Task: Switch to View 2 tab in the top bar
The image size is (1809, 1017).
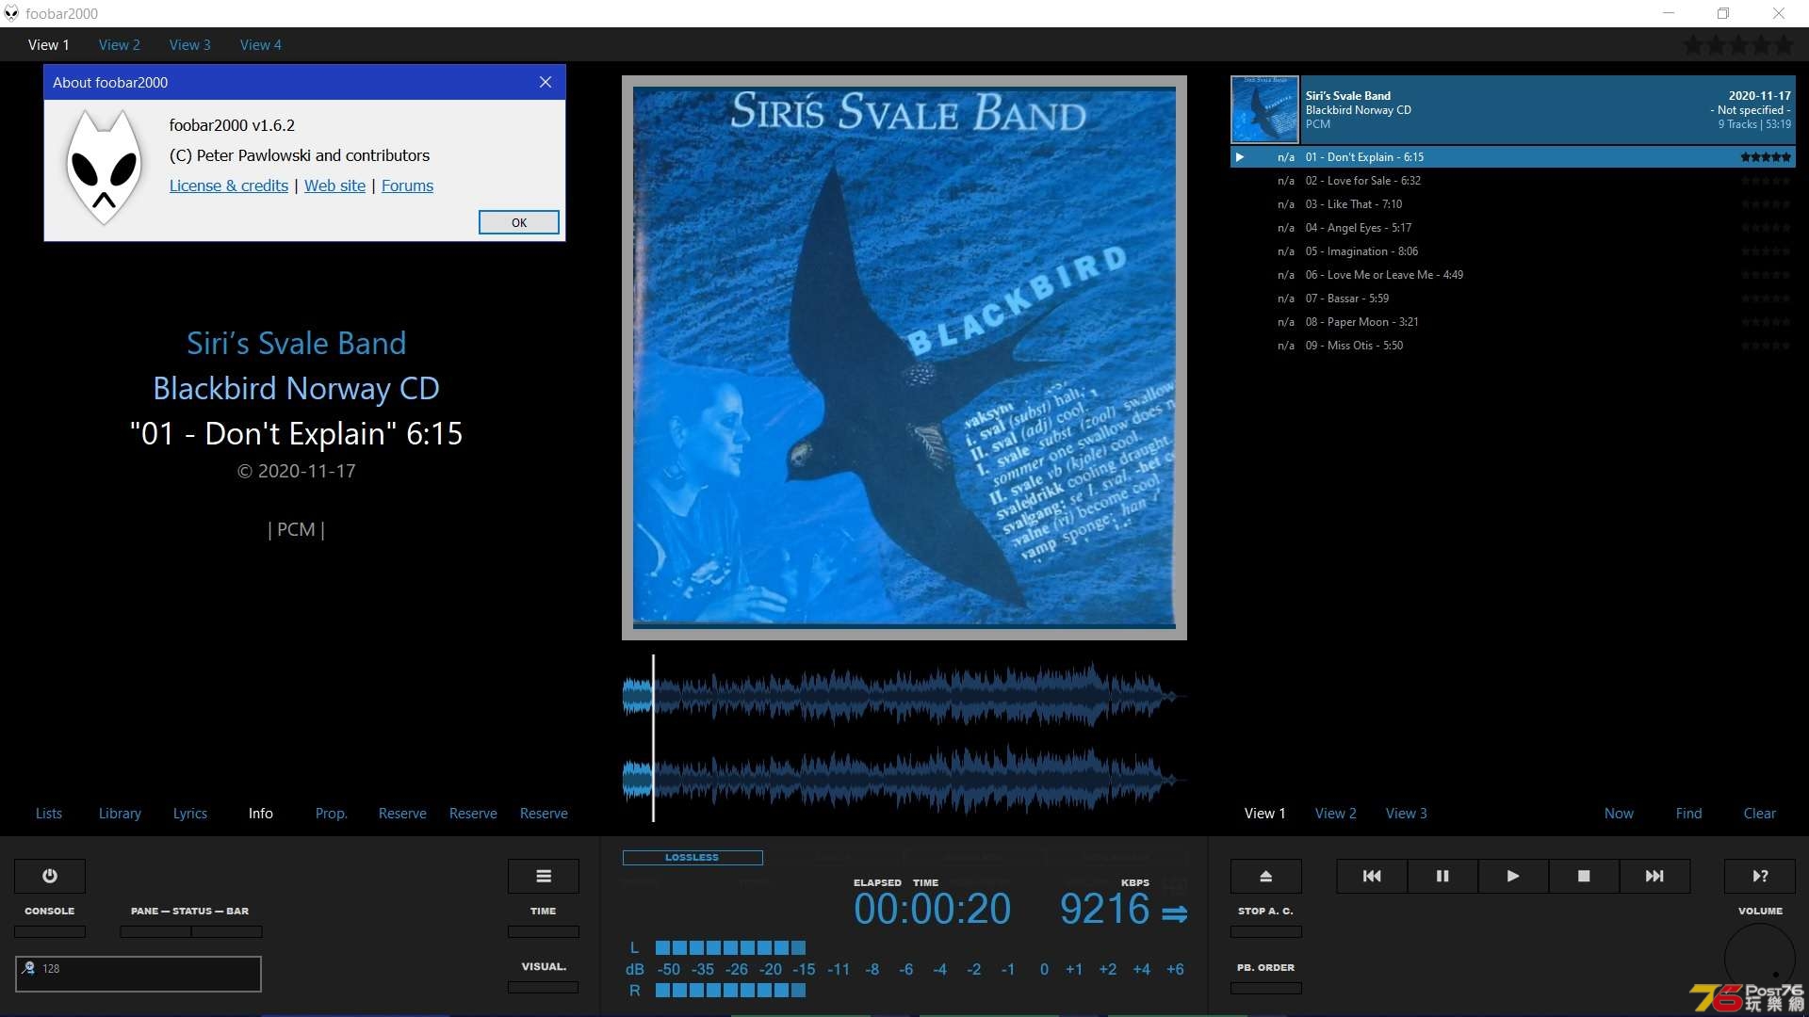Action: (x=120, y=44)
